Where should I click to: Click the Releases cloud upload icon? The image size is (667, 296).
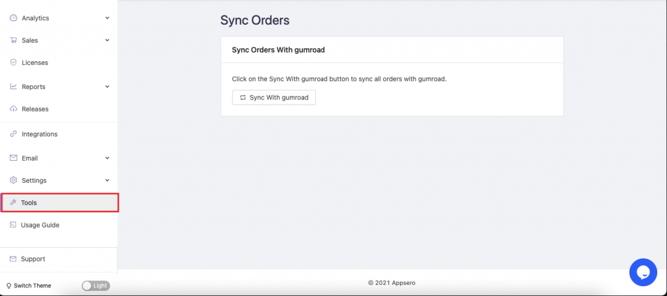point(13,109)
